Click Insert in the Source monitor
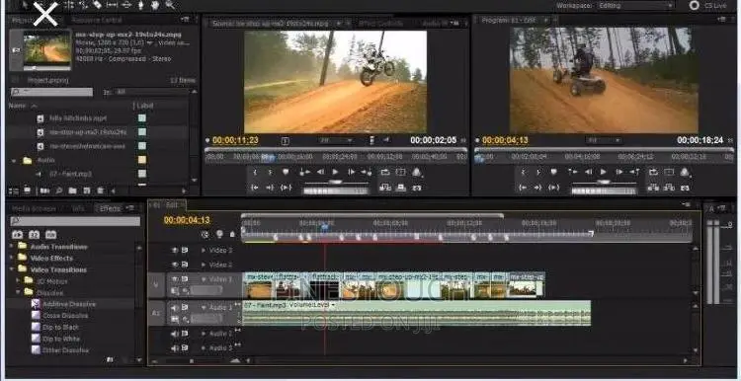The width and height of the screenshot is (741, 381). (385, 188)
